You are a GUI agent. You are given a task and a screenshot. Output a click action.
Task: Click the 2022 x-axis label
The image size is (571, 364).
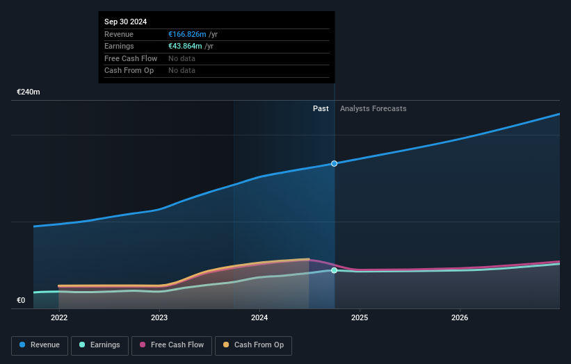coord(59,317)
